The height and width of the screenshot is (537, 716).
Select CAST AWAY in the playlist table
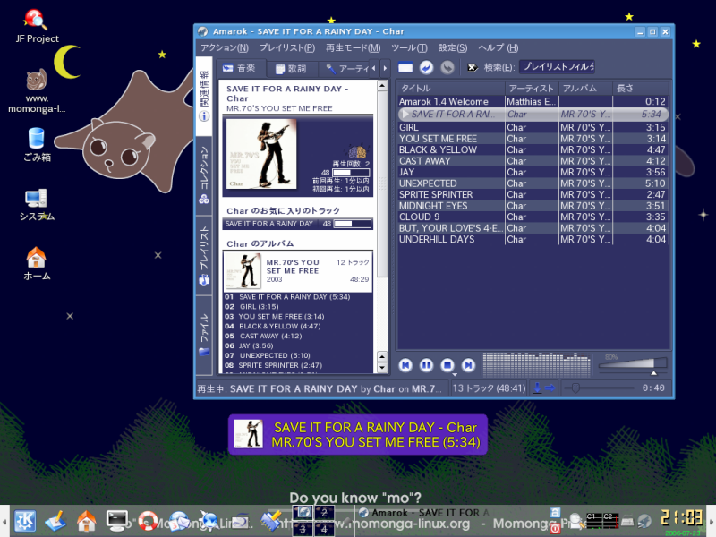tap(533, 161)
